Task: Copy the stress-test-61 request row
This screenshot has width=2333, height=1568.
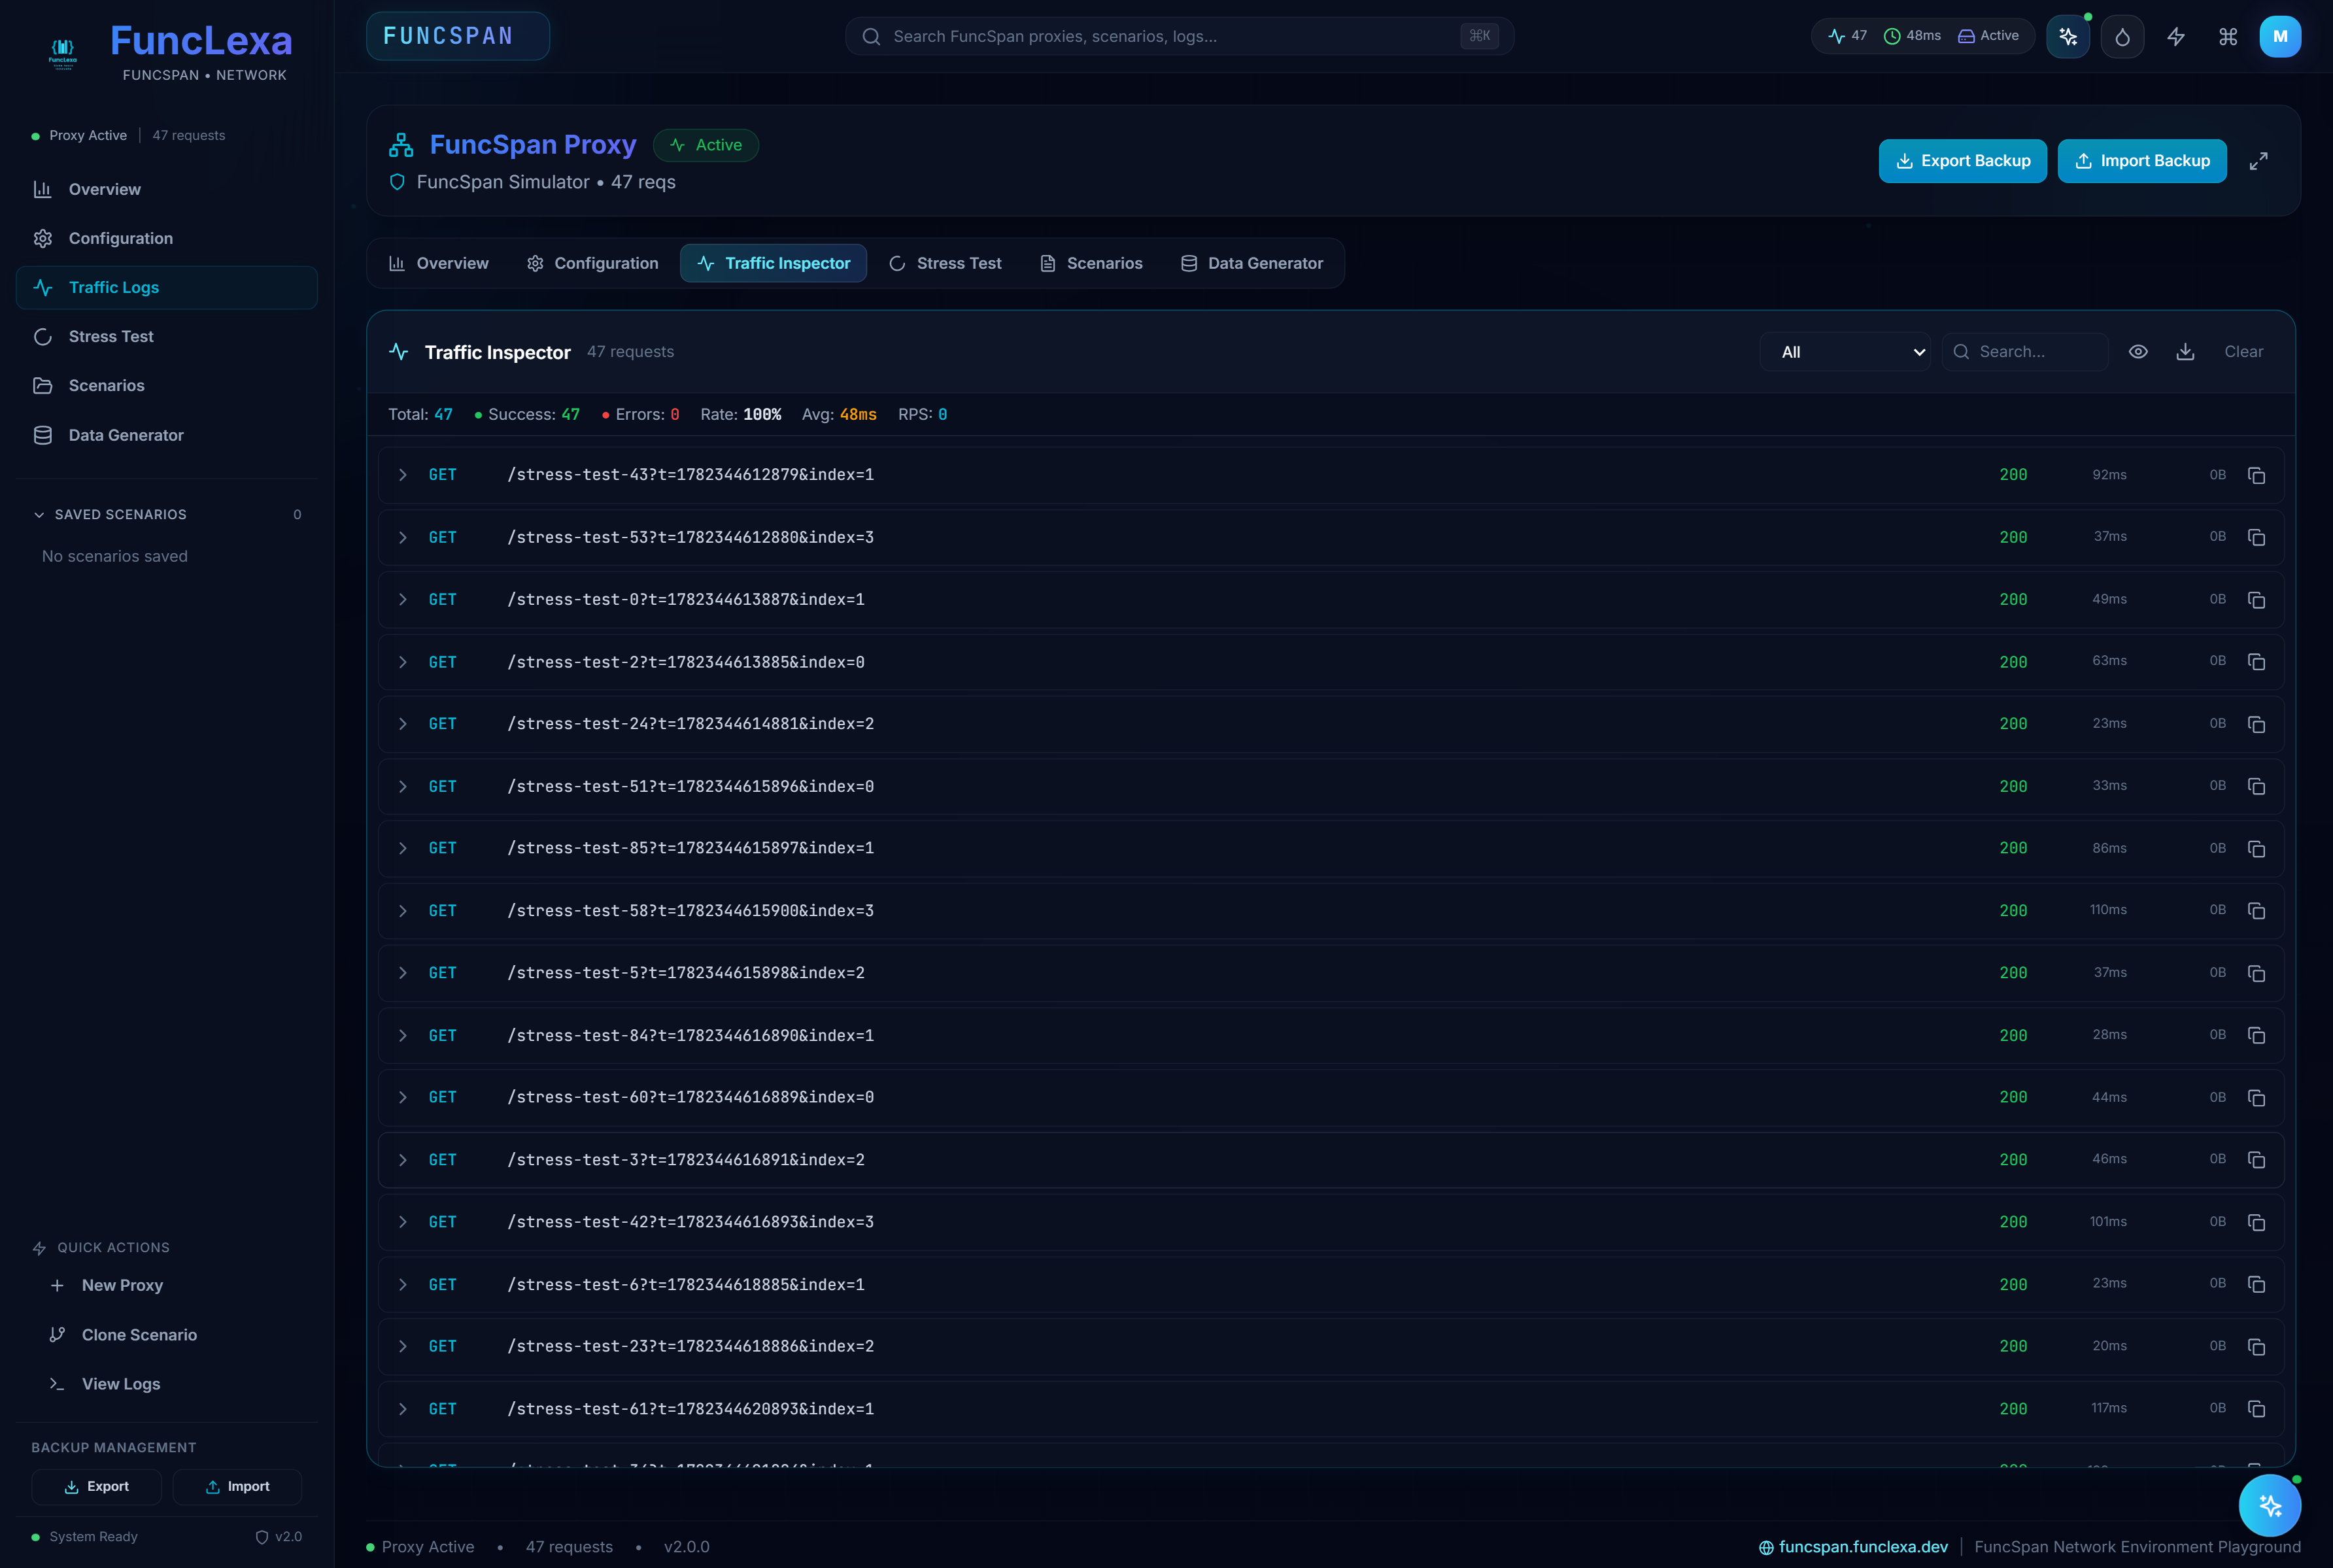Action: 2256,1409
